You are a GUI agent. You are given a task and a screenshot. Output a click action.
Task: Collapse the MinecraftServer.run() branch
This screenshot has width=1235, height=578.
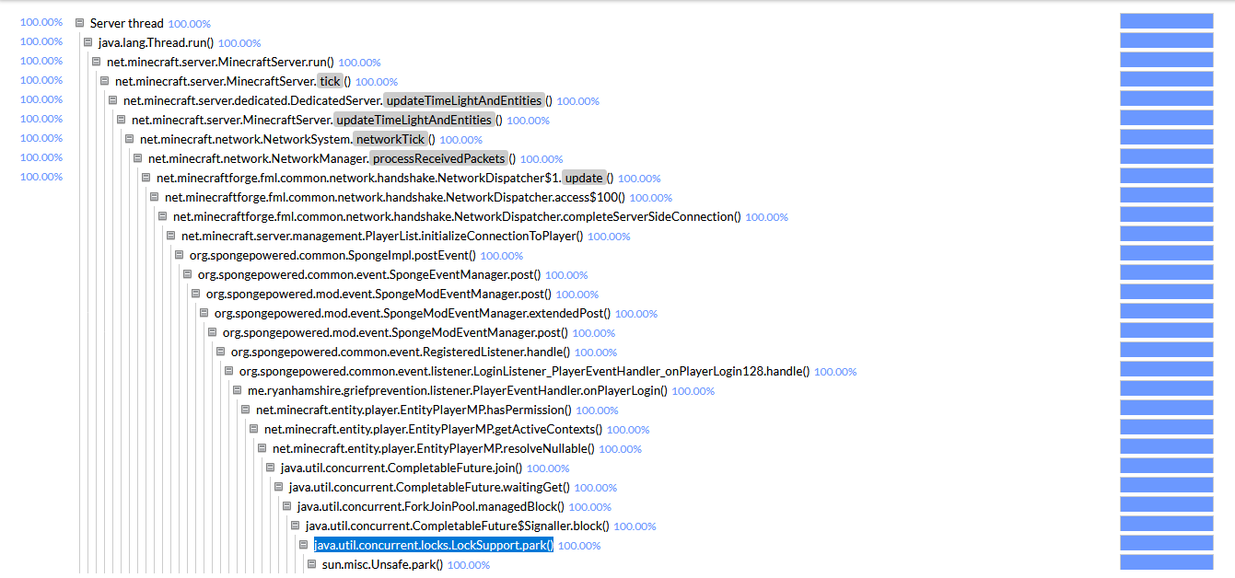[95, 61]
